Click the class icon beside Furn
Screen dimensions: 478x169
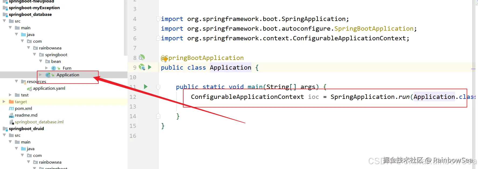[x=54, y=68]
